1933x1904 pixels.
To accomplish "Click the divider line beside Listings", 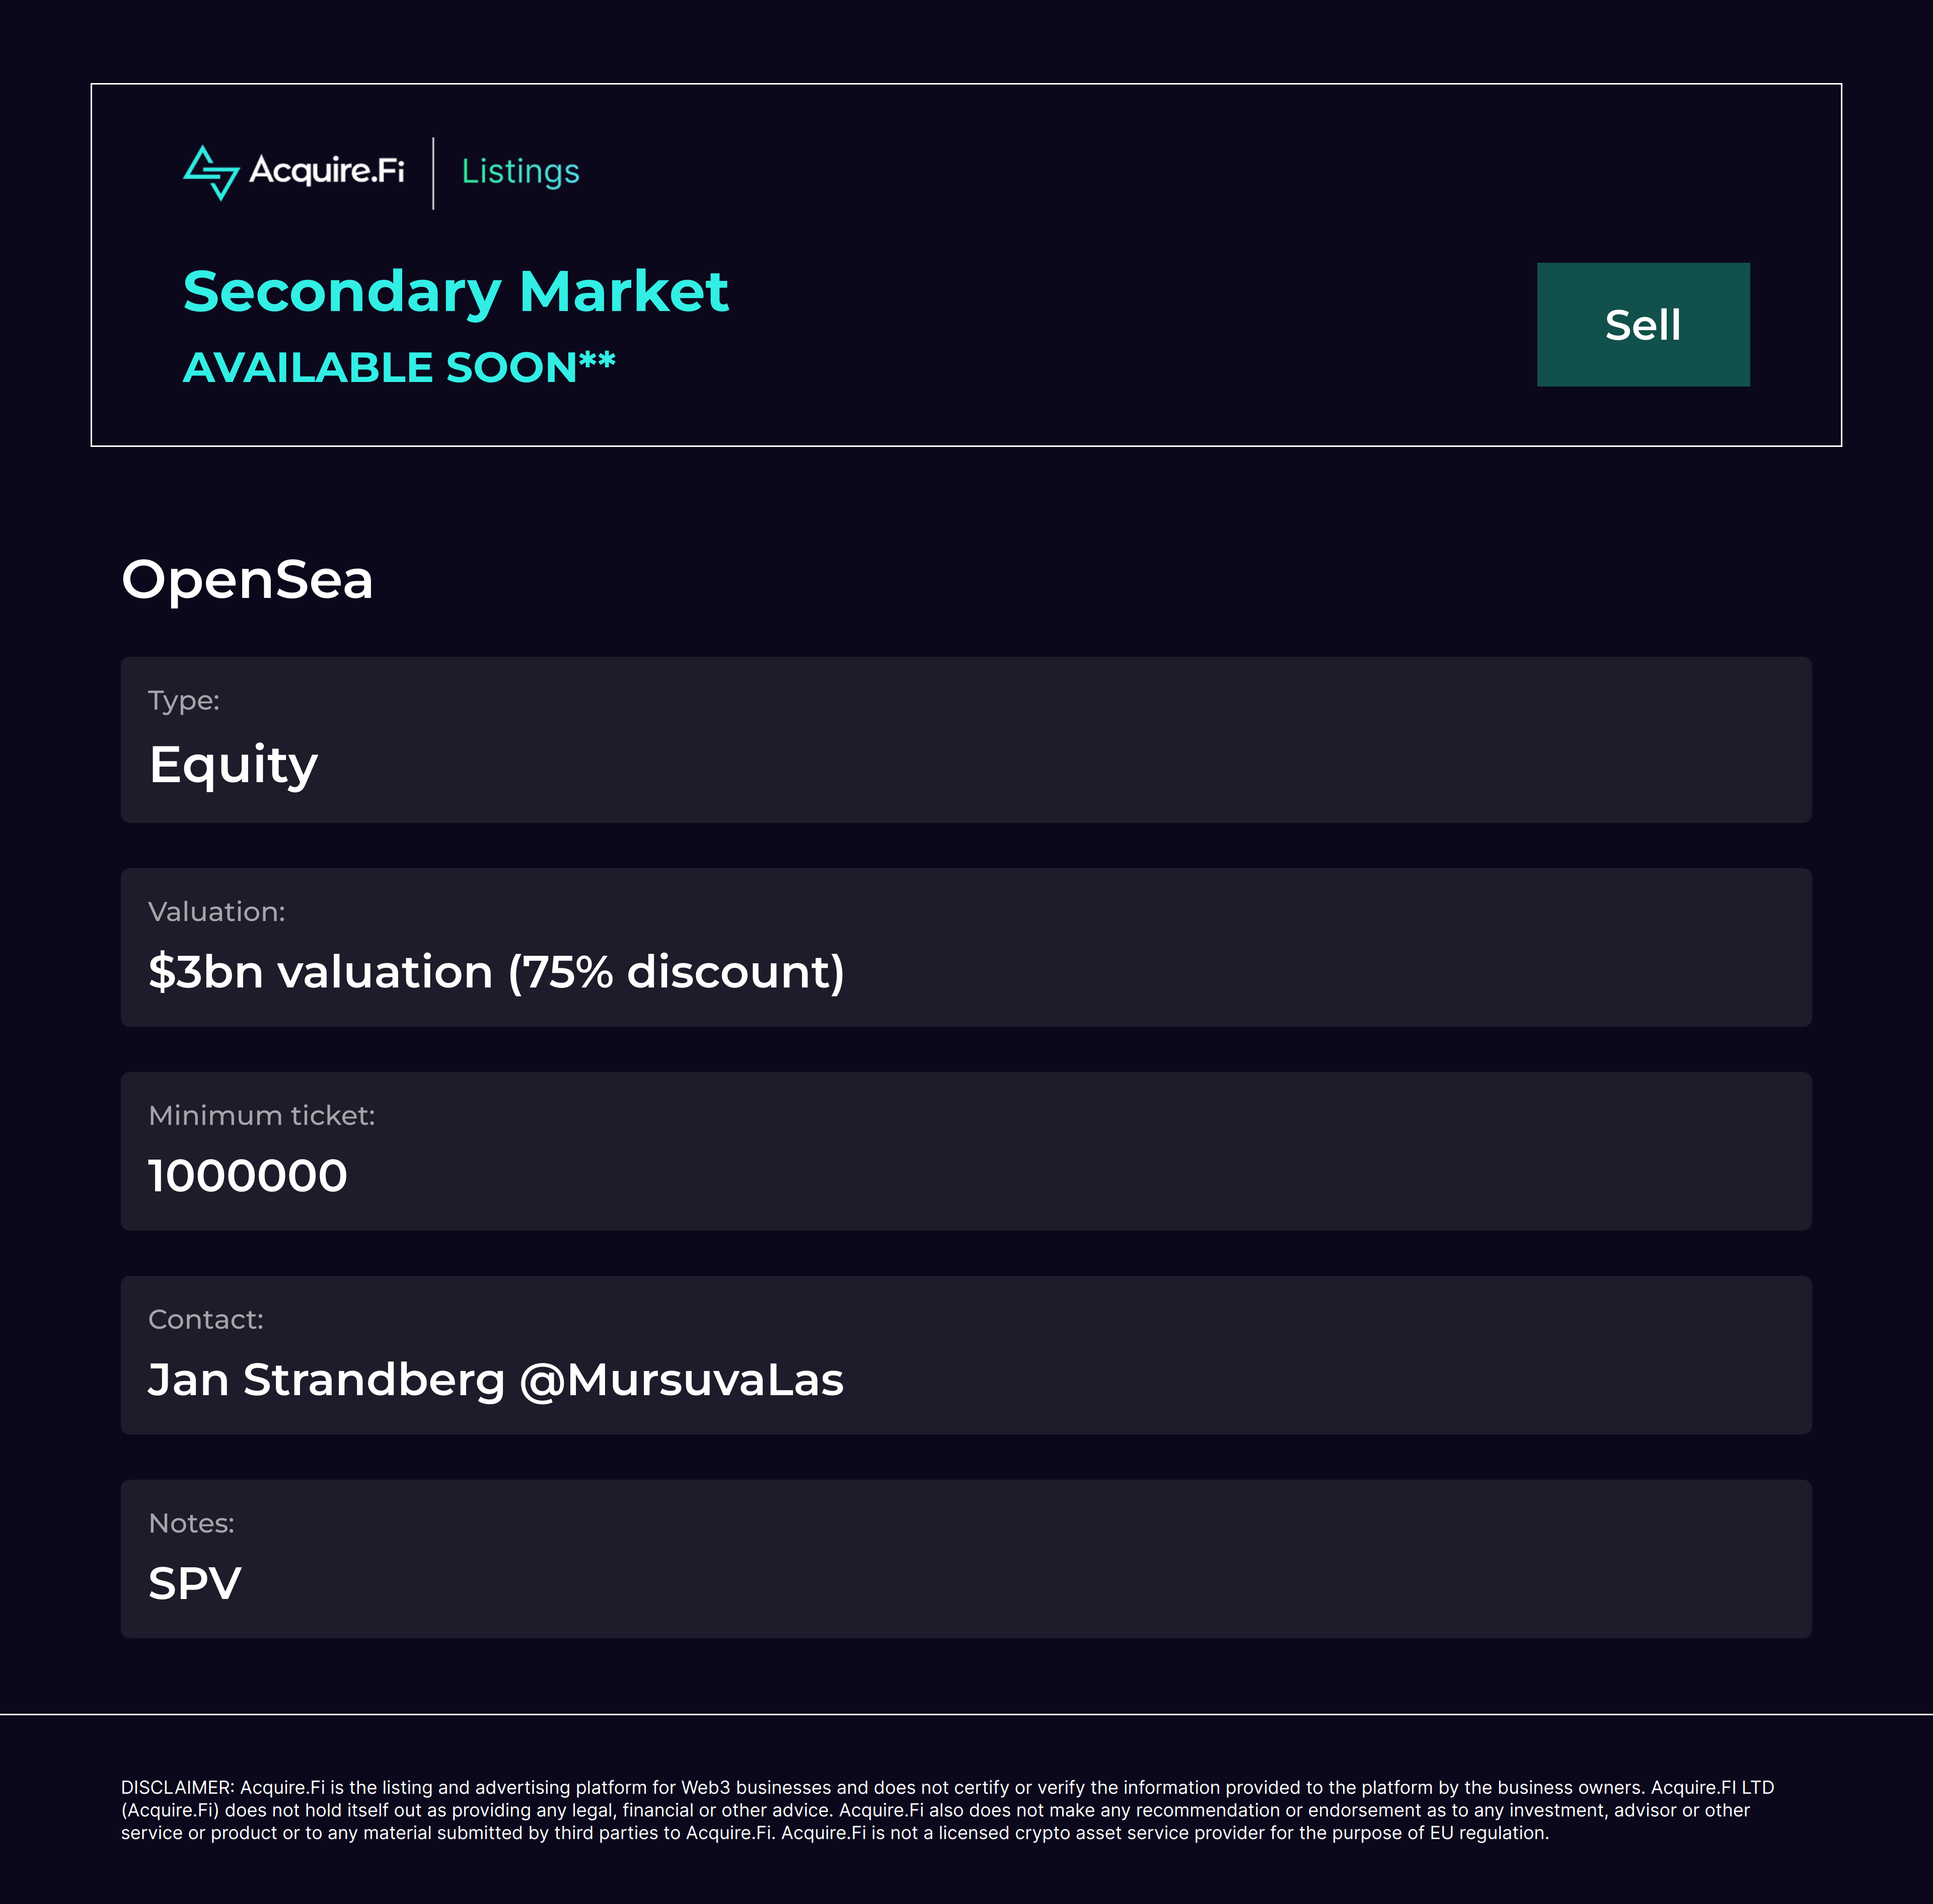I will 433,173.
